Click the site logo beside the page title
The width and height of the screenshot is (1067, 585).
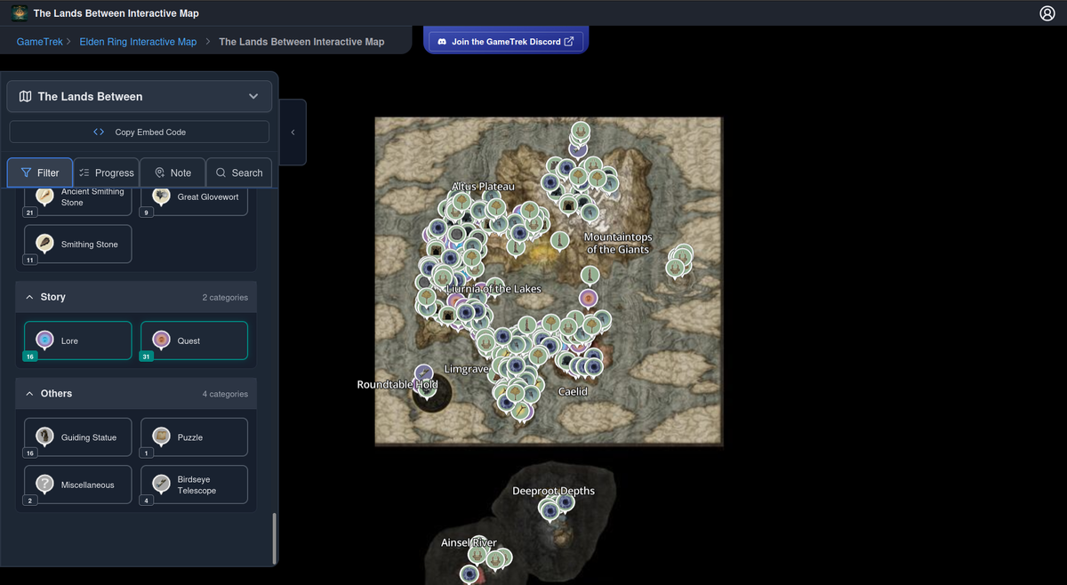tap(20, 13)
